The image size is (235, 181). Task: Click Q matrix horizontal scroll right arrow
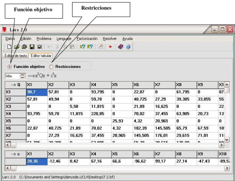(221, 145)
